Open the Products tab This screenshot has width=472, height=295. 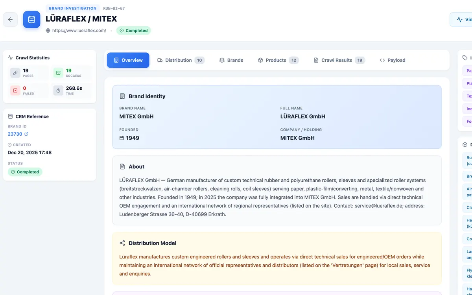tap(278, 60)
